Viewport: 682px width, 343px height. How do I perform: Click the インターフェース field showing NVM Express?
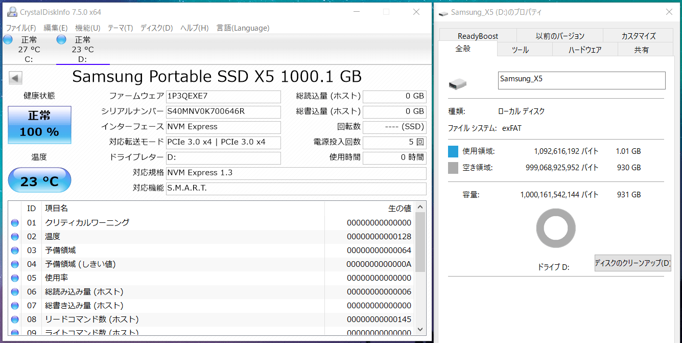point(224,127)
